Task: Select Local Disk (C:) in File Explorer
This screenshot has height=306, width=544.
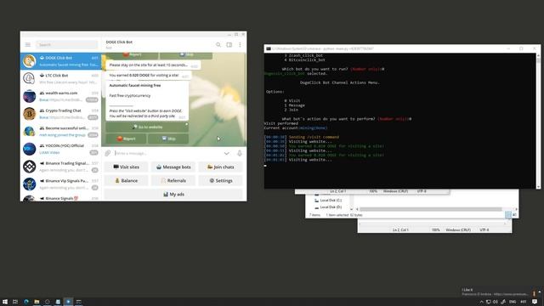Action: (328, 201)
